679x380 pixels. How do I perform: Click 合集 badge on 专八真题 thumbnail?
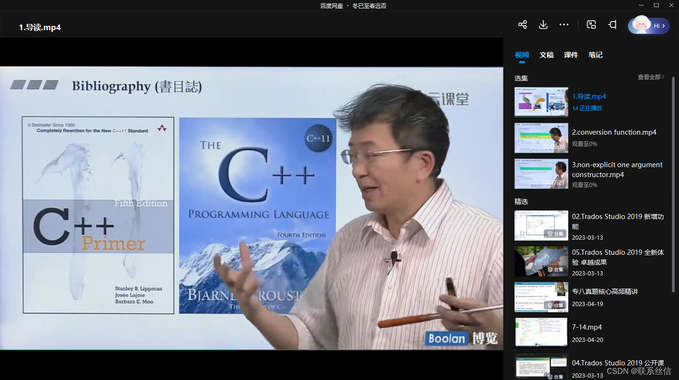click(555, 305)
